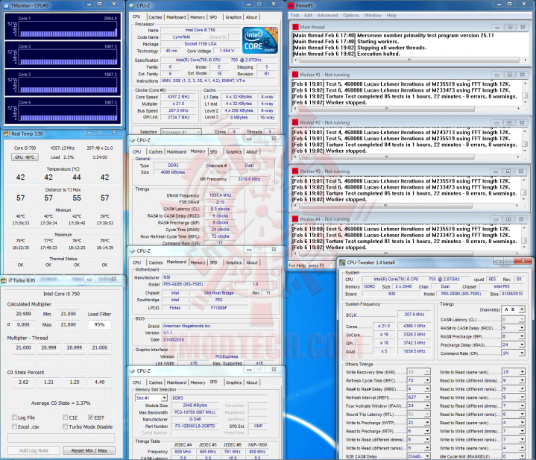Click the TMonitor title bar icon
Image resolution: width=536 pixels, height=460 pixels.
click(6, 5)
